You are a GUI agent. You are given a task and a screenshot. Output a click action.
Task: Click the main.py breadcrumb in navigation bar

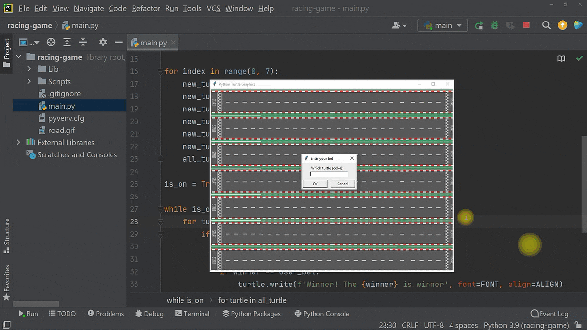click(x=80, y=25)
